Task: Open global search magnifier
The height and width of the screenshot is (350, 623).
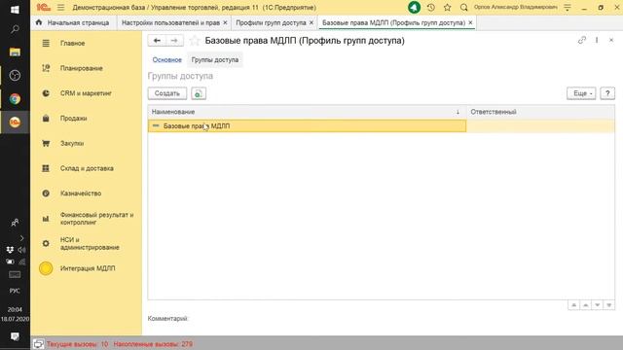Action: click(463, 7)
